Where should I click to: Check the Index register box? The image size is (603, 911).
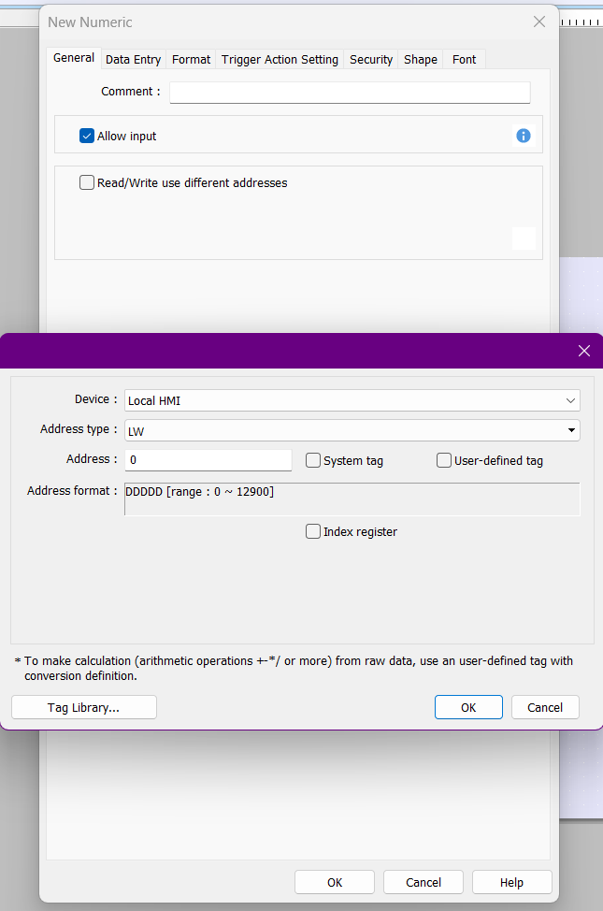point(313,531)
